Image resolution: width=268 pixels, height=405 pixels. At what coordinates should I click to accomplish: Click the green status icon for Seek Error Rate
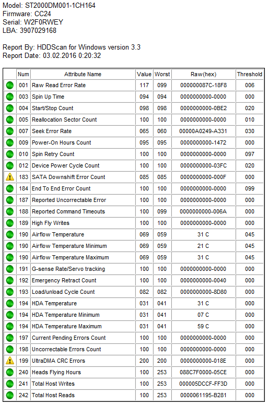tap(10, 131)
